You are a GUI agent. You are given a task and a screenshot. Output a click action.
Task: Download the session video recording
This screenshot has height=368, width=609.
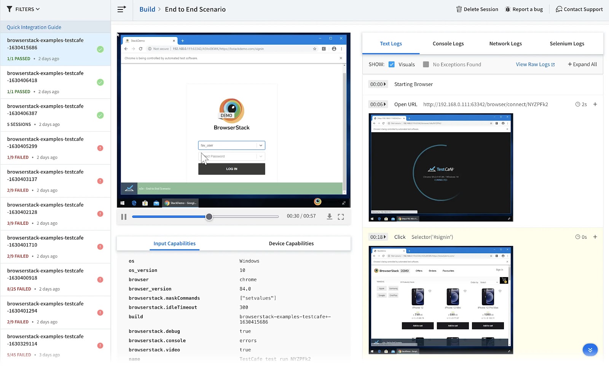[329, 216]
